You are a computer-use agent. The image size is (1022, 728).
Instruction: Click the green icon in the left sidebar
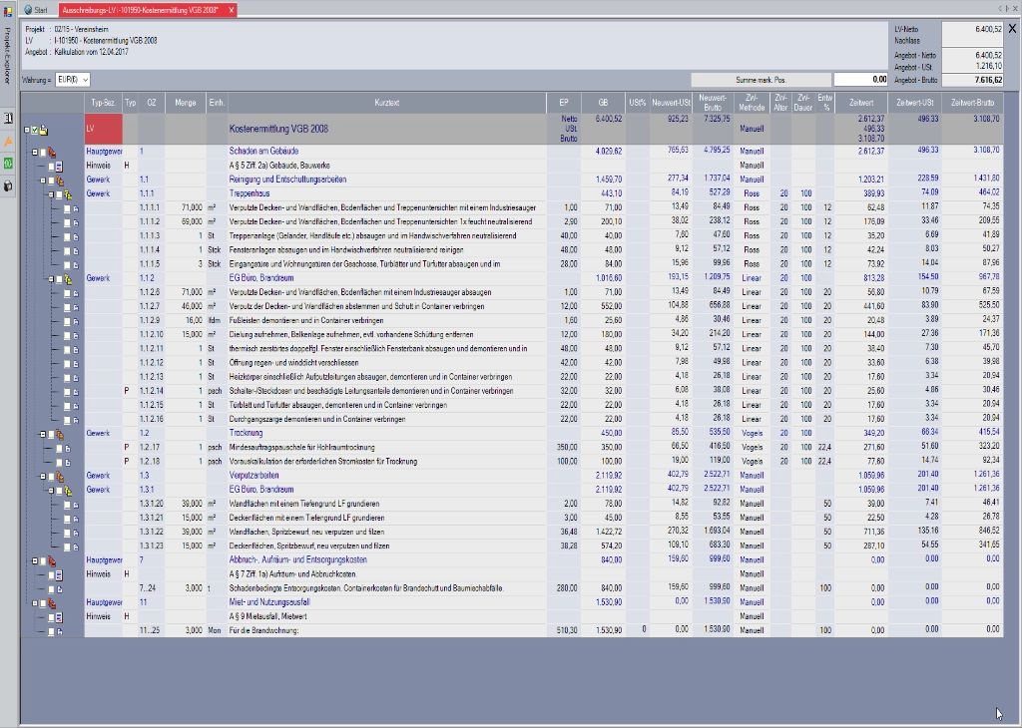tap(8, 163)
